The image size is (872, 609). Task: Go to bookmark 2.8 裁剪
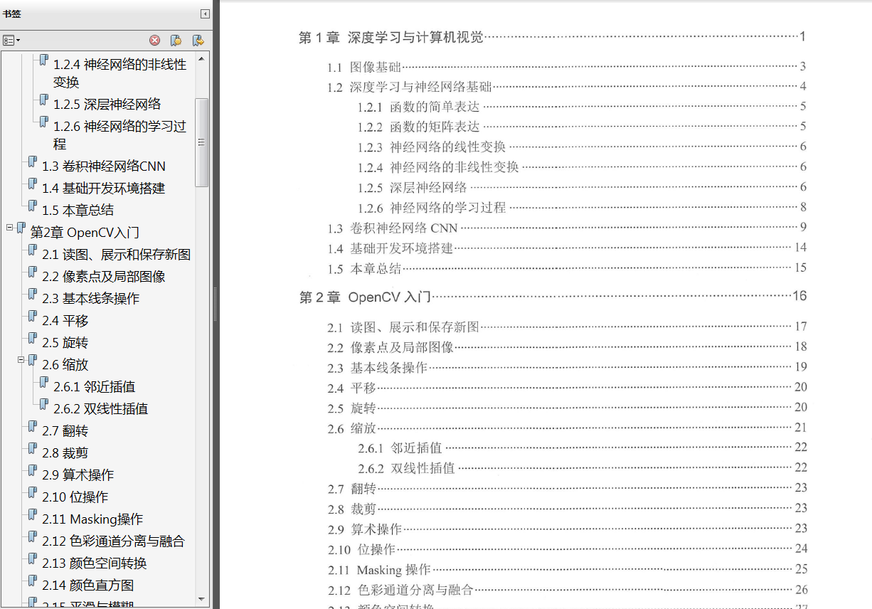point(65,453)
